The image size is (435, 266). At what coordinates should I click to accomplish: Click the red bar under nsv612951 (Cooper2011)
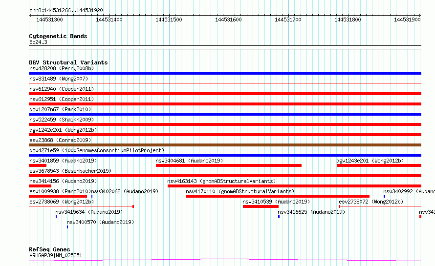(225, 104)
